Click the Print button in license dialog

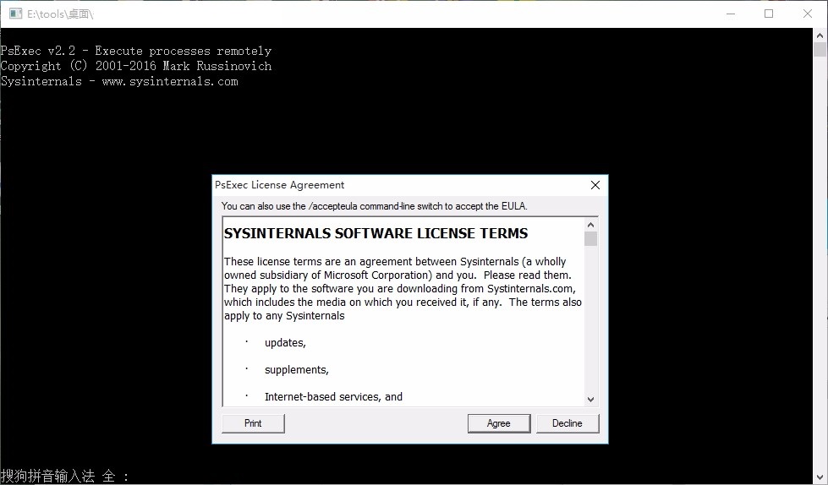click(x=253, y=423)
